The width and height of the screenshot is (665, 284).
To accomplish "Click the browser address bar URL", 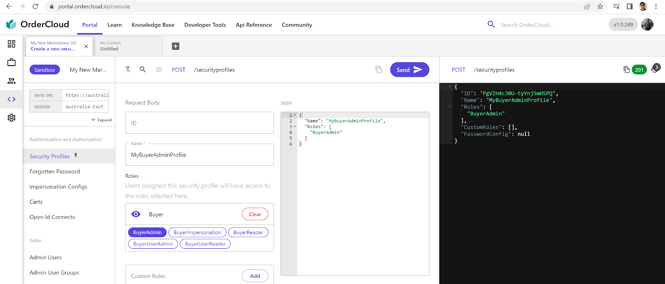I will (94, 7).
